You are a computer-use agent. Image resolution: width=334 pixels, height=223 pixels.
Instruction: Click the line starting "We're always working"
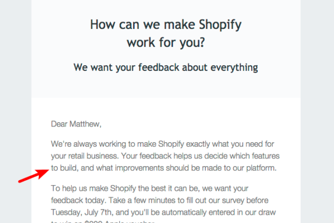163,144
